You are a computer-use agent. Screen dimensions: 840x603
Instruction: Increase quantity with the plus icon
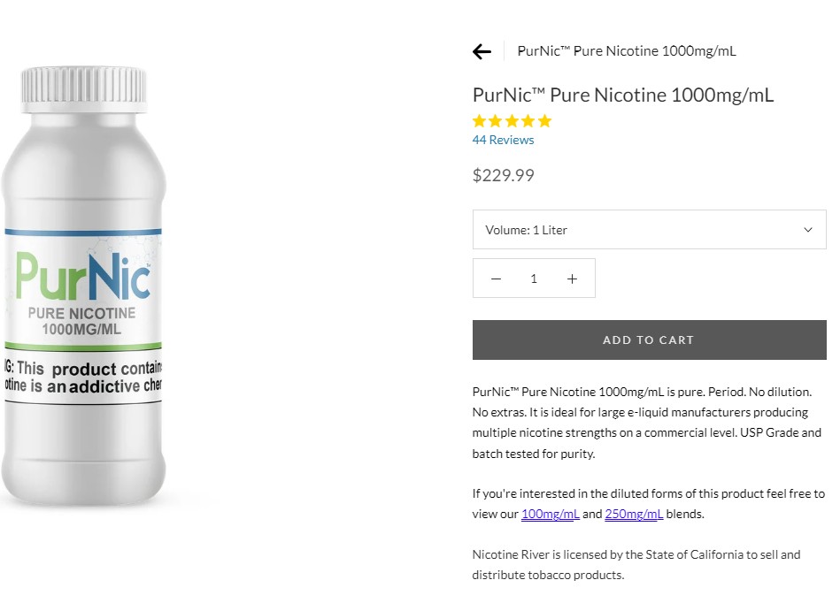(x=572, y=279)
